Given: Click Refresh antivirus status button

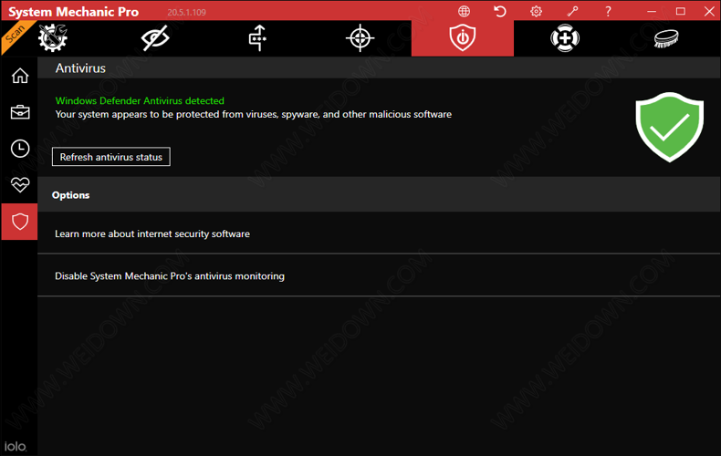Looking at the screenshot, I should (110, 157).
